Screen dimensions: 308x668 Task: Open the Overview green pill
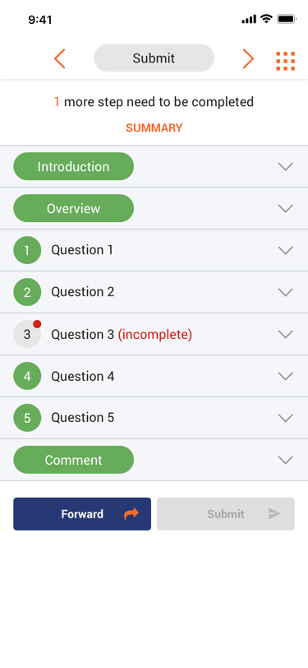pyautogui.click(x=74, y=208)
